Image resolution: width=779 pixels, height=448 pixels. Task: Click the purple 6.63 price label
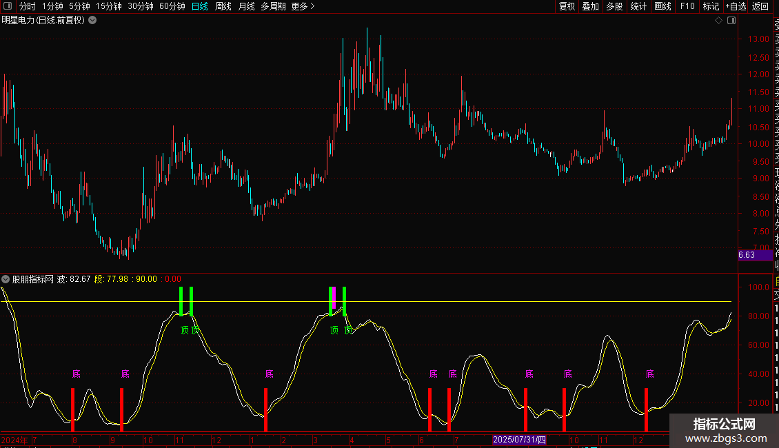click(755, 255)
